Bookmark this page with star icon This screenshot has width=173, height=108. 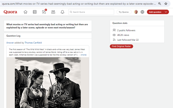click(166, 4)
